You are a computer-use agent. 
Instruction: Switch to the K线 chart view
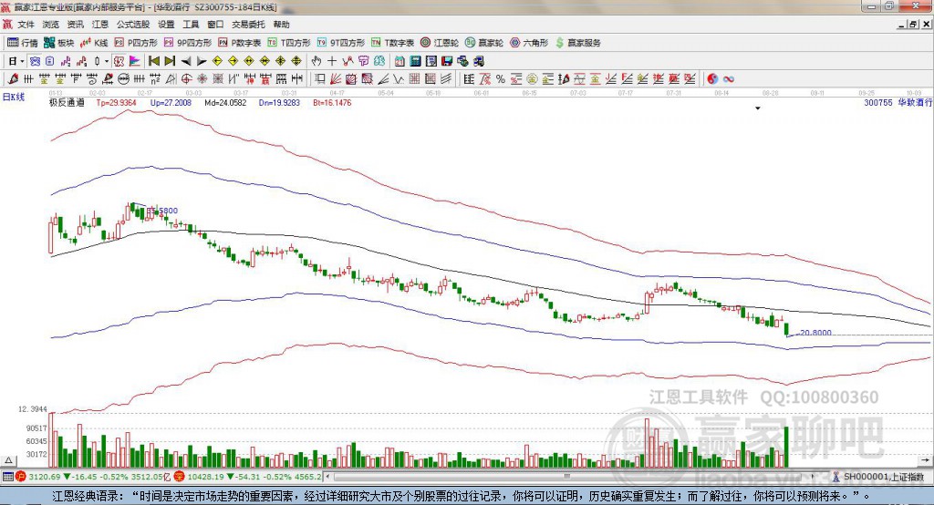95,43
